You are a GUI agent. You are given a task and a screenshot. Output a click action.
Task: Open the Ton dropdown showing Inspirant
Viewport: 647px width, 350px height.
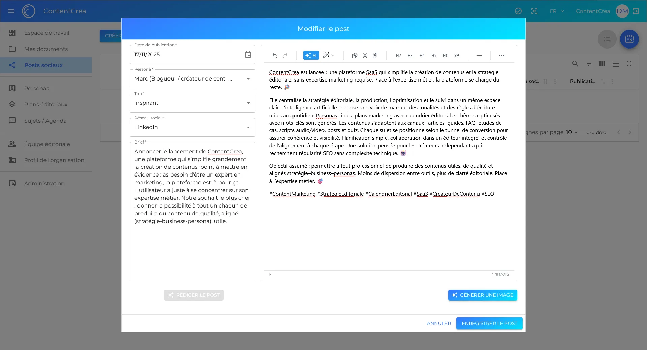[248, 103]
